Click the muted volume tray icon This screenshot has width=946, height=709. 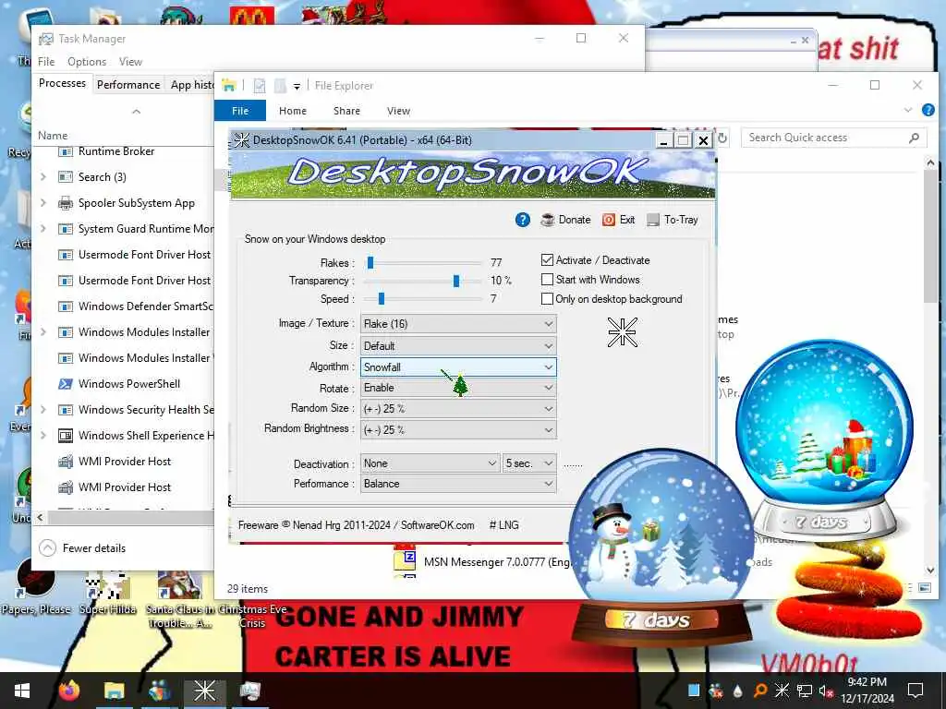coord(826,691)
